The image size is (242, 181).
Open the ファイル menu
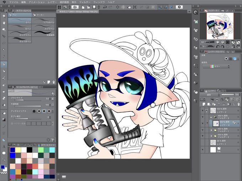click(x=14, y=2)
